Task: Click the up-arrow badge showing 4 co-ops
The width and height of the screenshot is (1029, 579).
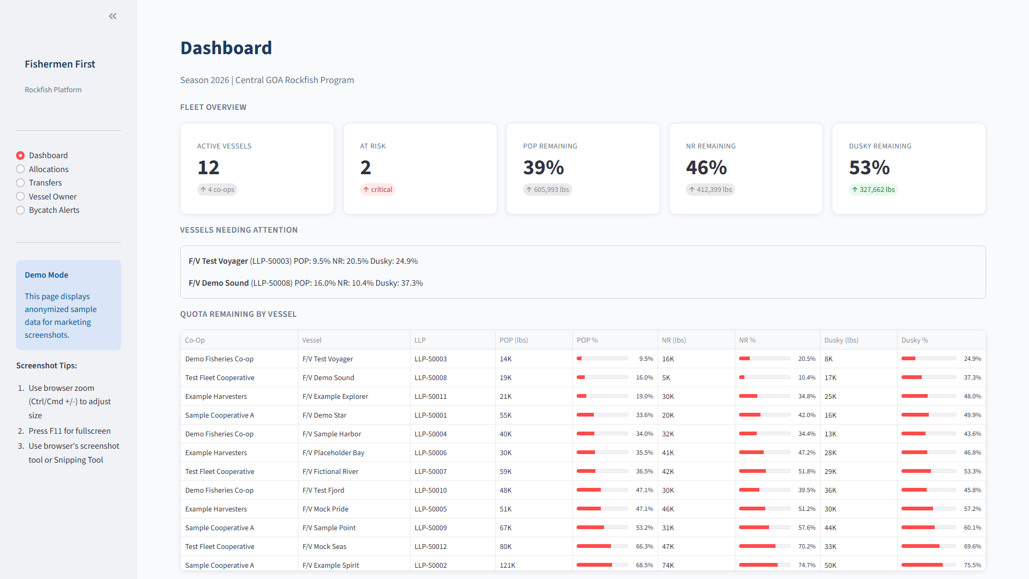Action: pyautogui.click(x=217, y=189)
